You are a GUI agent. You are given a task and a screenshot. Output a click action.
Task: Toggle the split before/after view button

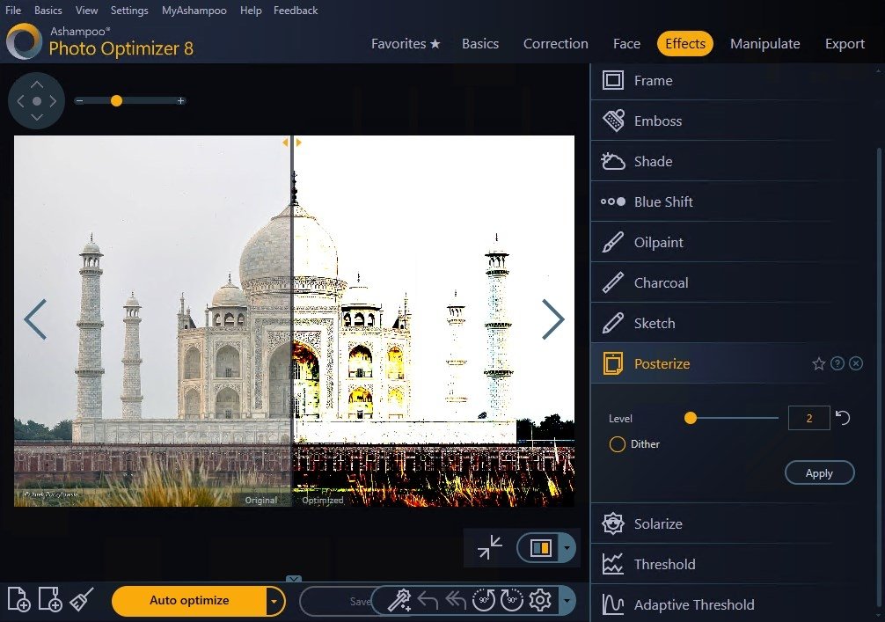coord(540,548)
